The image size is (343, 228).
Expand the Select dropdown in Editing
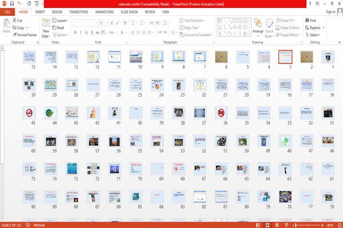tap(313, 35)
